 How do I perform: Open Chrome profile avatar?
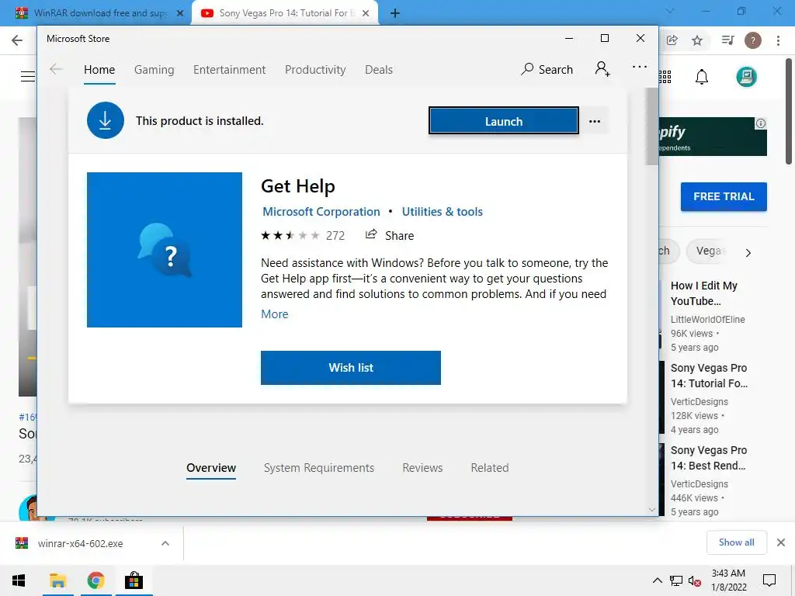[x=753, y=40]
